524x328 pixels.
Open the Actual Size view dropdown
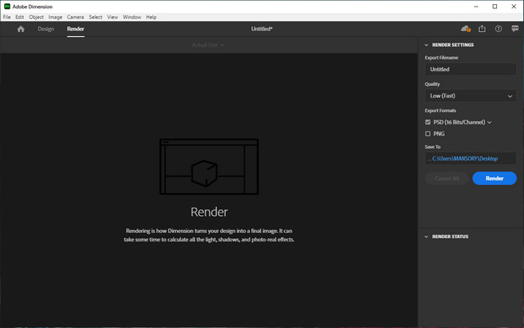point(208,45)
